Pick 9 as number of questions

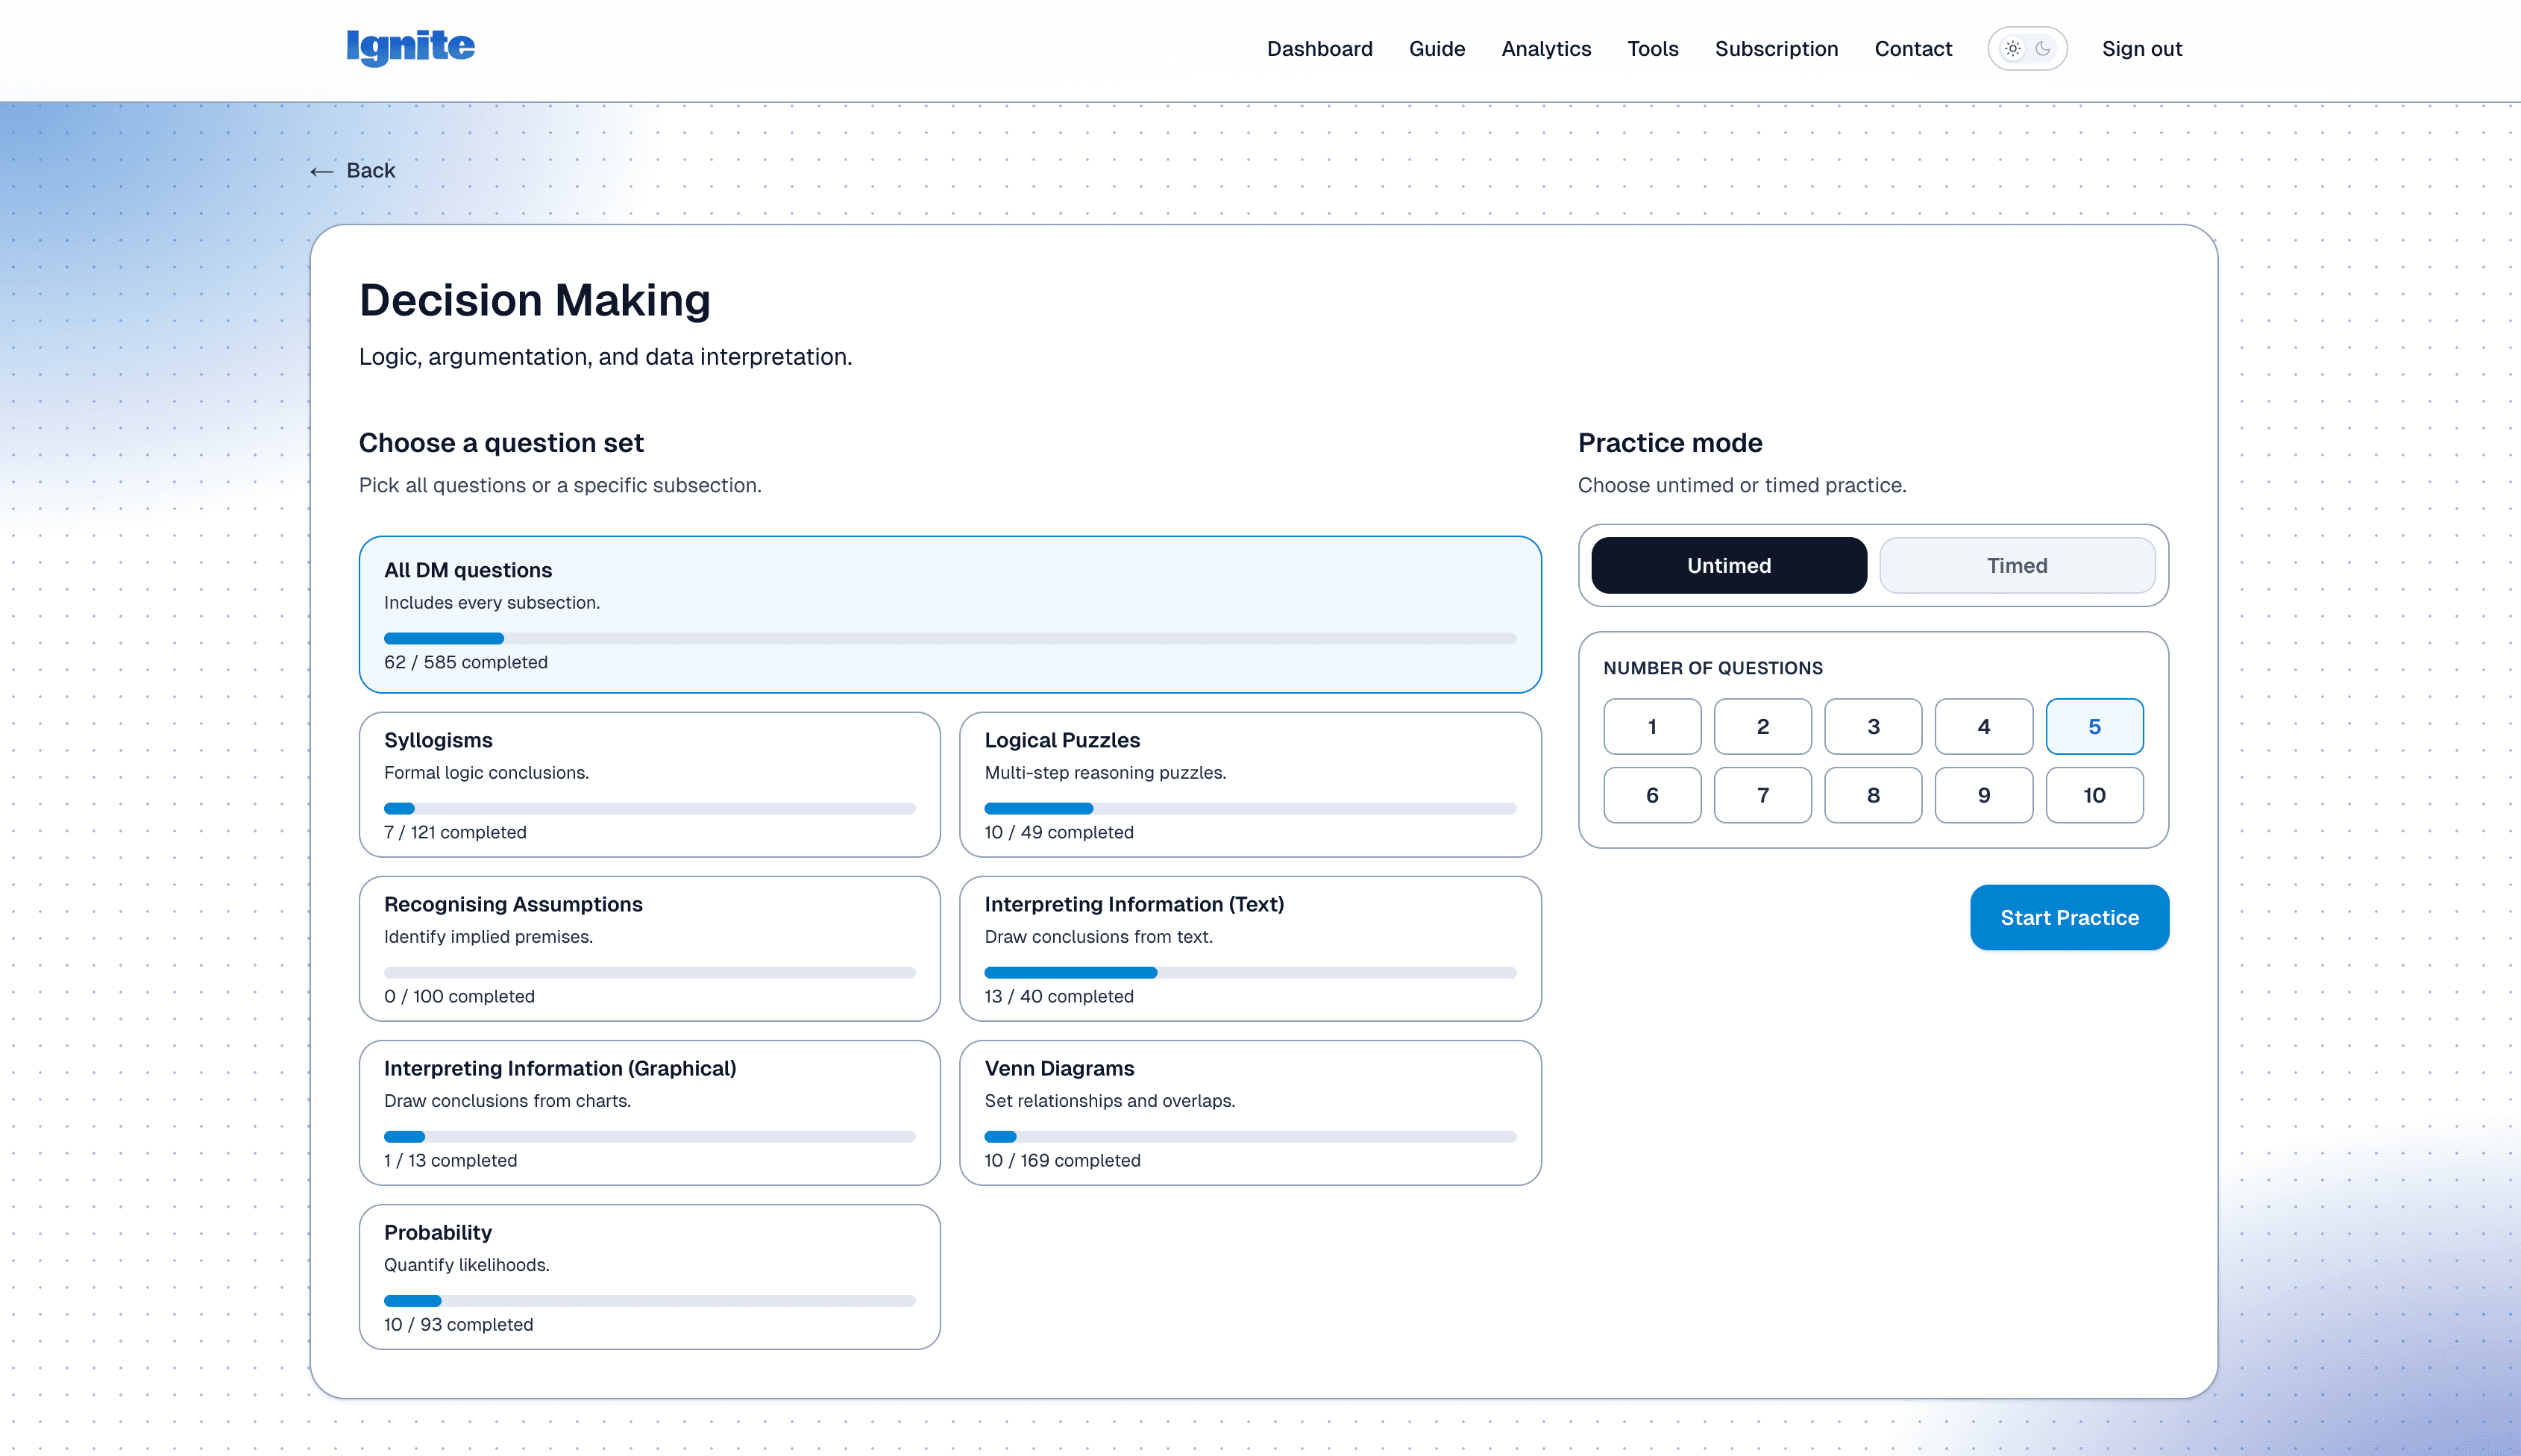pyautogui.click(x=1983, y=796)
